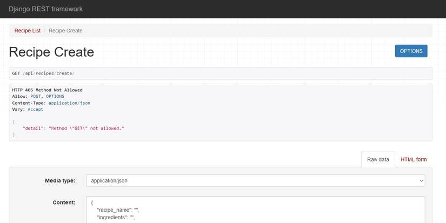Focus the Content text area
This screenshot has width=446, height=223.
255,211
